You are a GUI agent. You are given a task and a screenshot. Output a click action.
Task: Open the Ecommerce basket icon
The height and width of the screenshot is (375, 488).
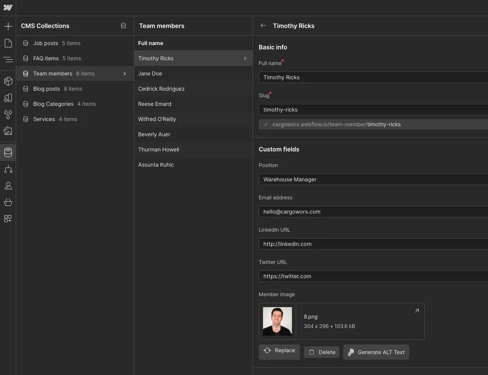tap(8, 202)
